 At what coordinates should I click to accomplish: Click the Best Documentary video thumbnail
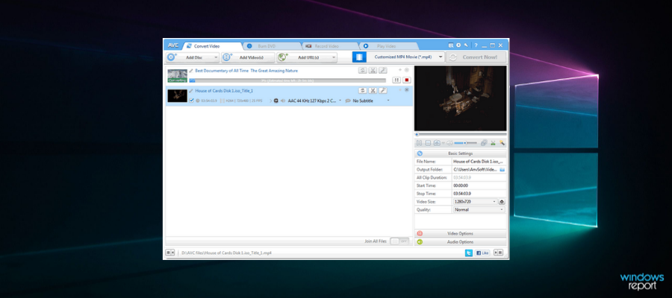click(178, 76)
